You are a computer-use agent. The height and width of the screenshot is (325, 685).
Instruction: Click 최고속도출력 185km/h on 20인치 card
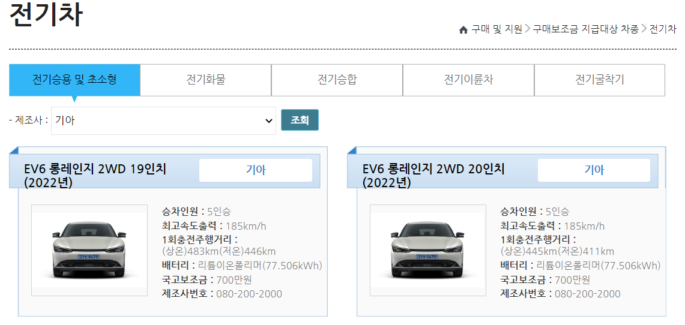tap(553, 226)
